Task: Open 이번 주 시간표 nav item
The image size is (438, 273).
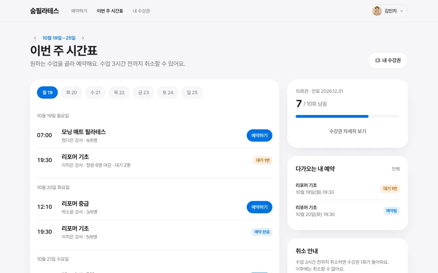Action: pos(110,11)
